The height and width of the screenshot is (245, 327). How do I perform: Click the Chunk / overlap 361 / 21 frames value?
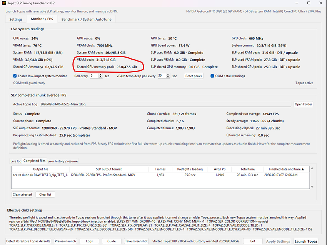[x=184, y=114]
